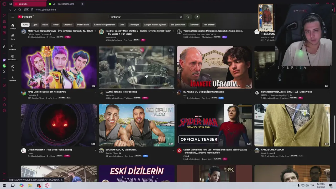Open İndirilenler downloads in sidebar
This screenshot has width=336, height=189.
coord(13,78)
